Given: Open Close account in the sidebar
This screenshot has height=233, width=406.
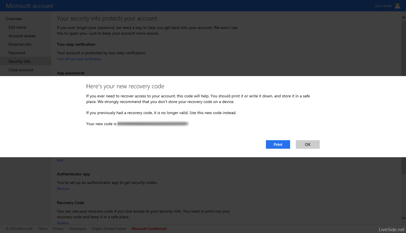Looking at the screenshot, I should pyautogui.click(x=21, y=70).
